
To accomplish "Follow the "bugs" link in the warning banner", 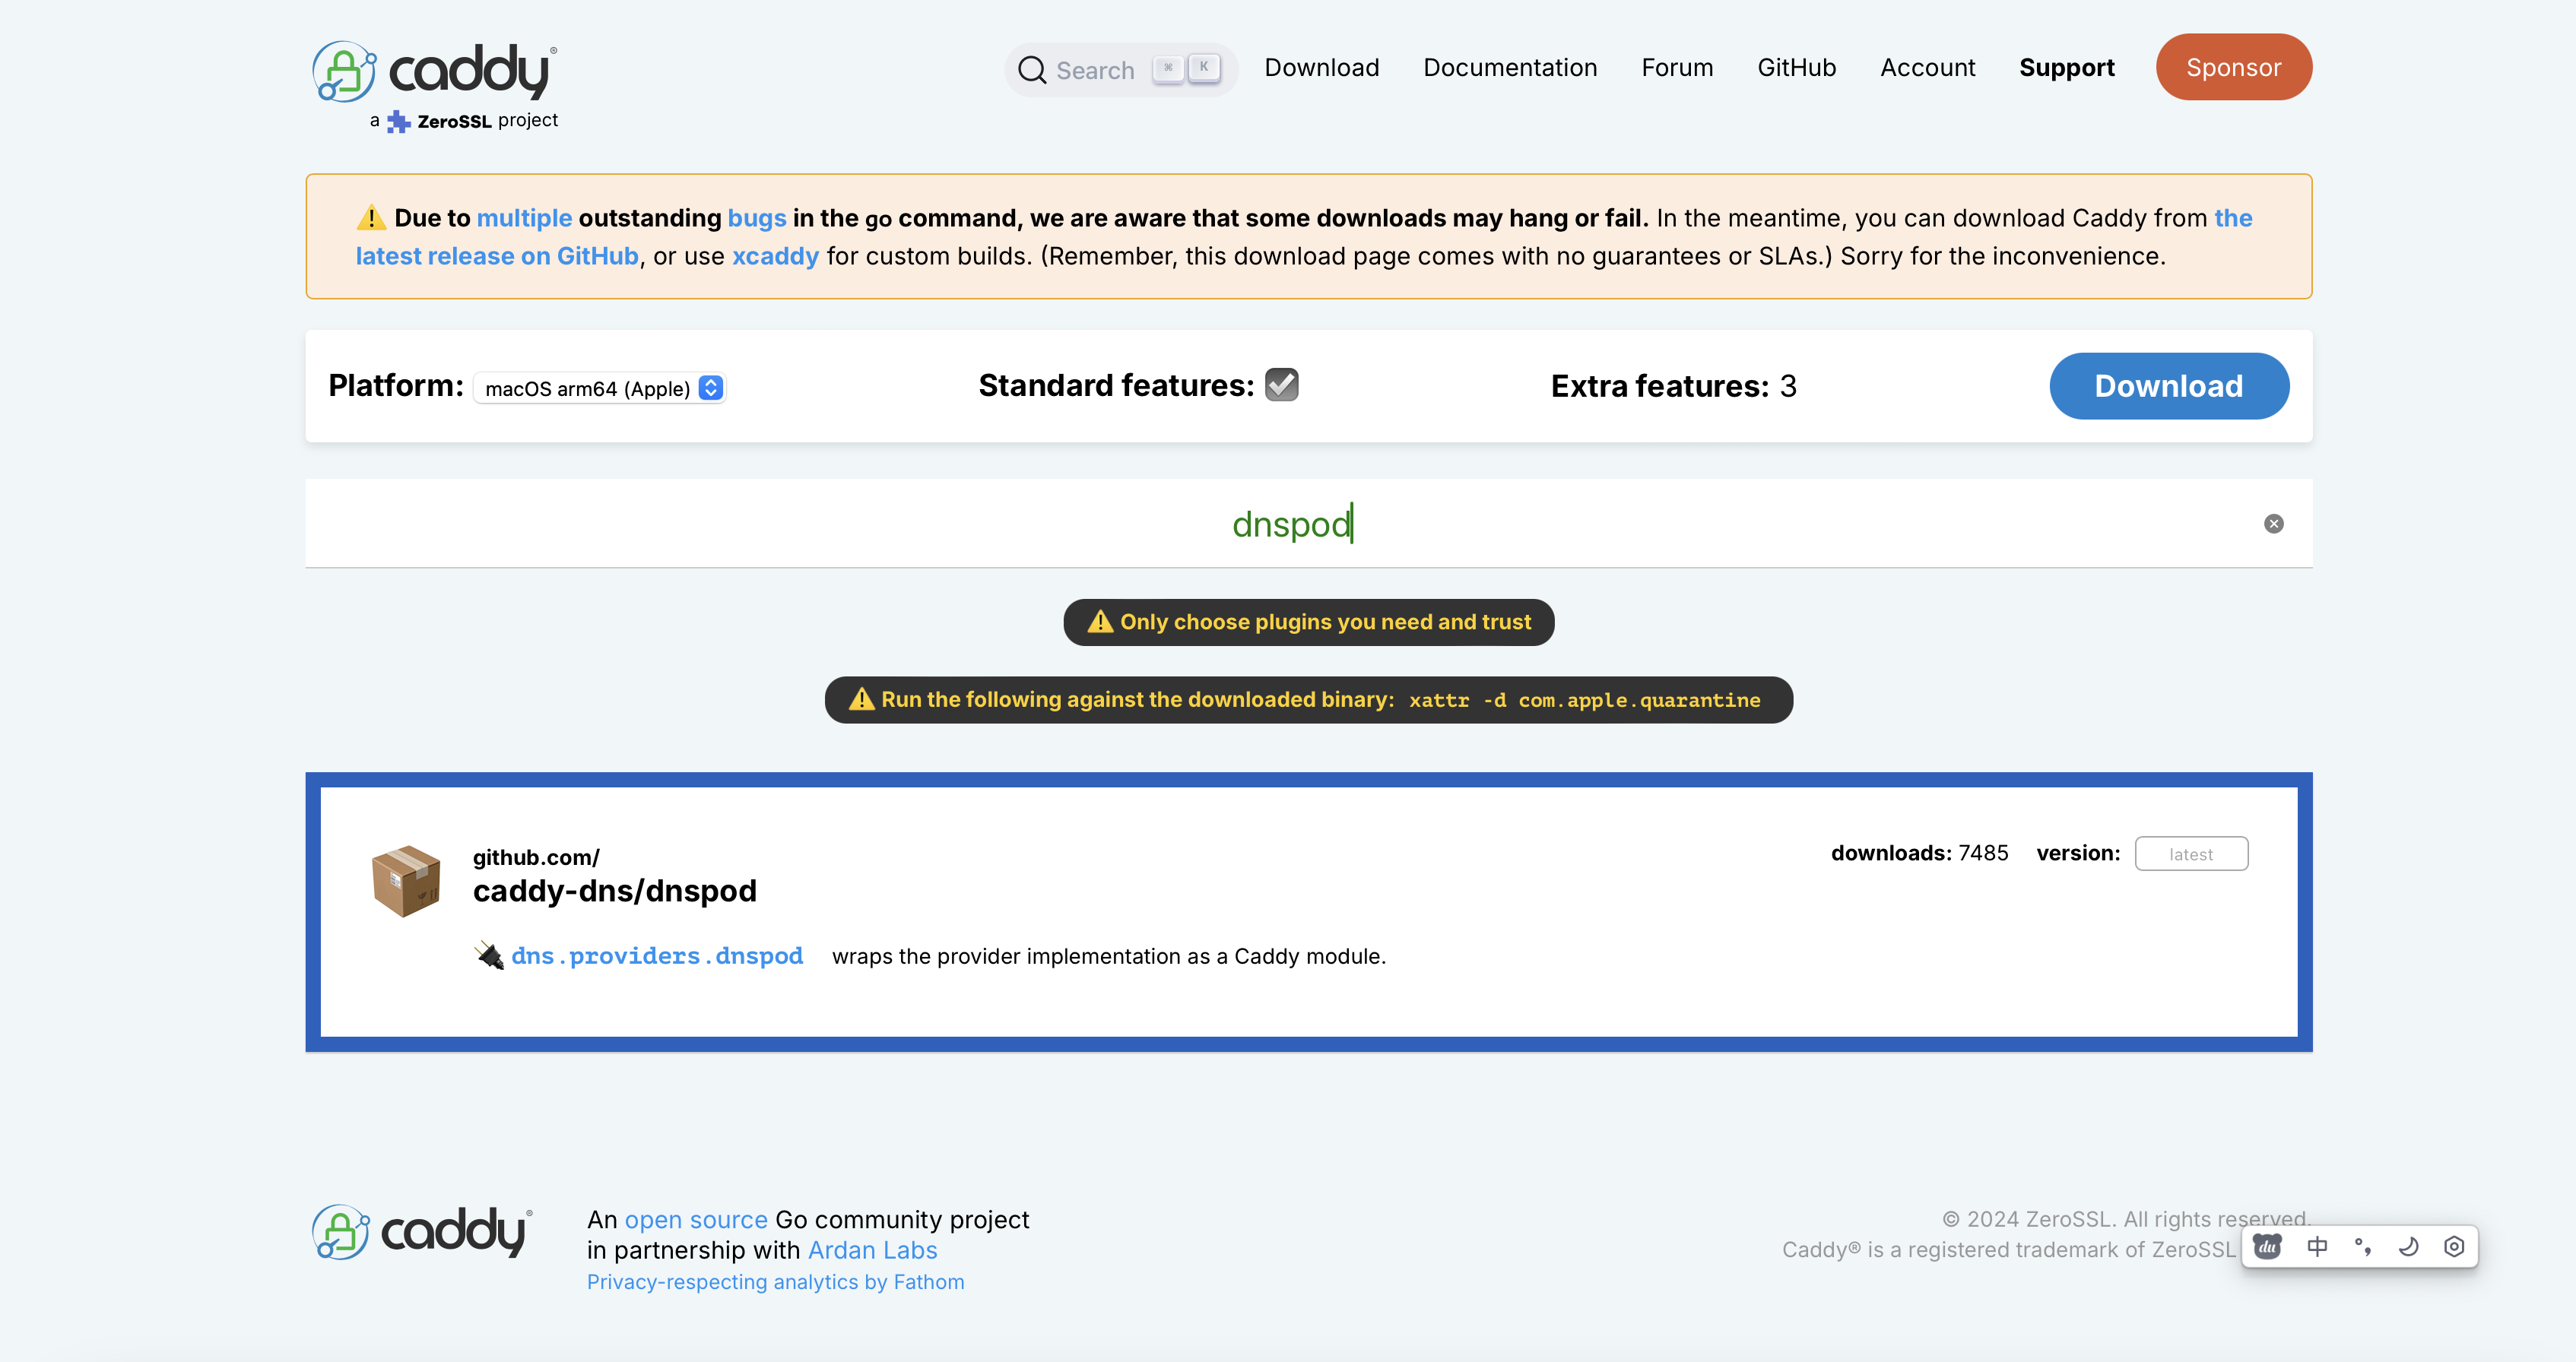I will click(x=757, y=218).
